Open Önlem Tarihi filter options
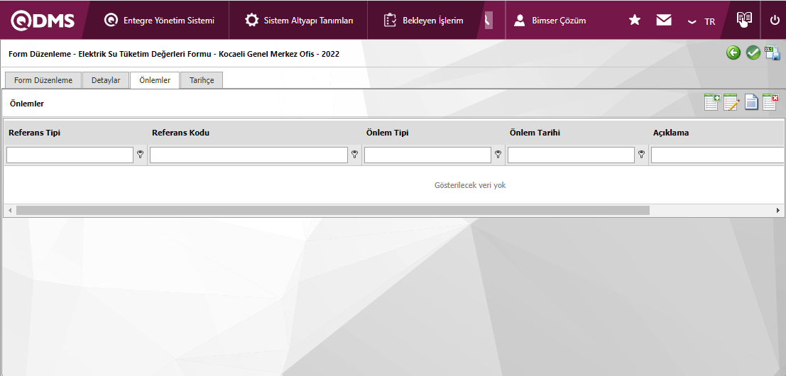The width and height of the screenshot is (786, 376). [x=642, y=155]
